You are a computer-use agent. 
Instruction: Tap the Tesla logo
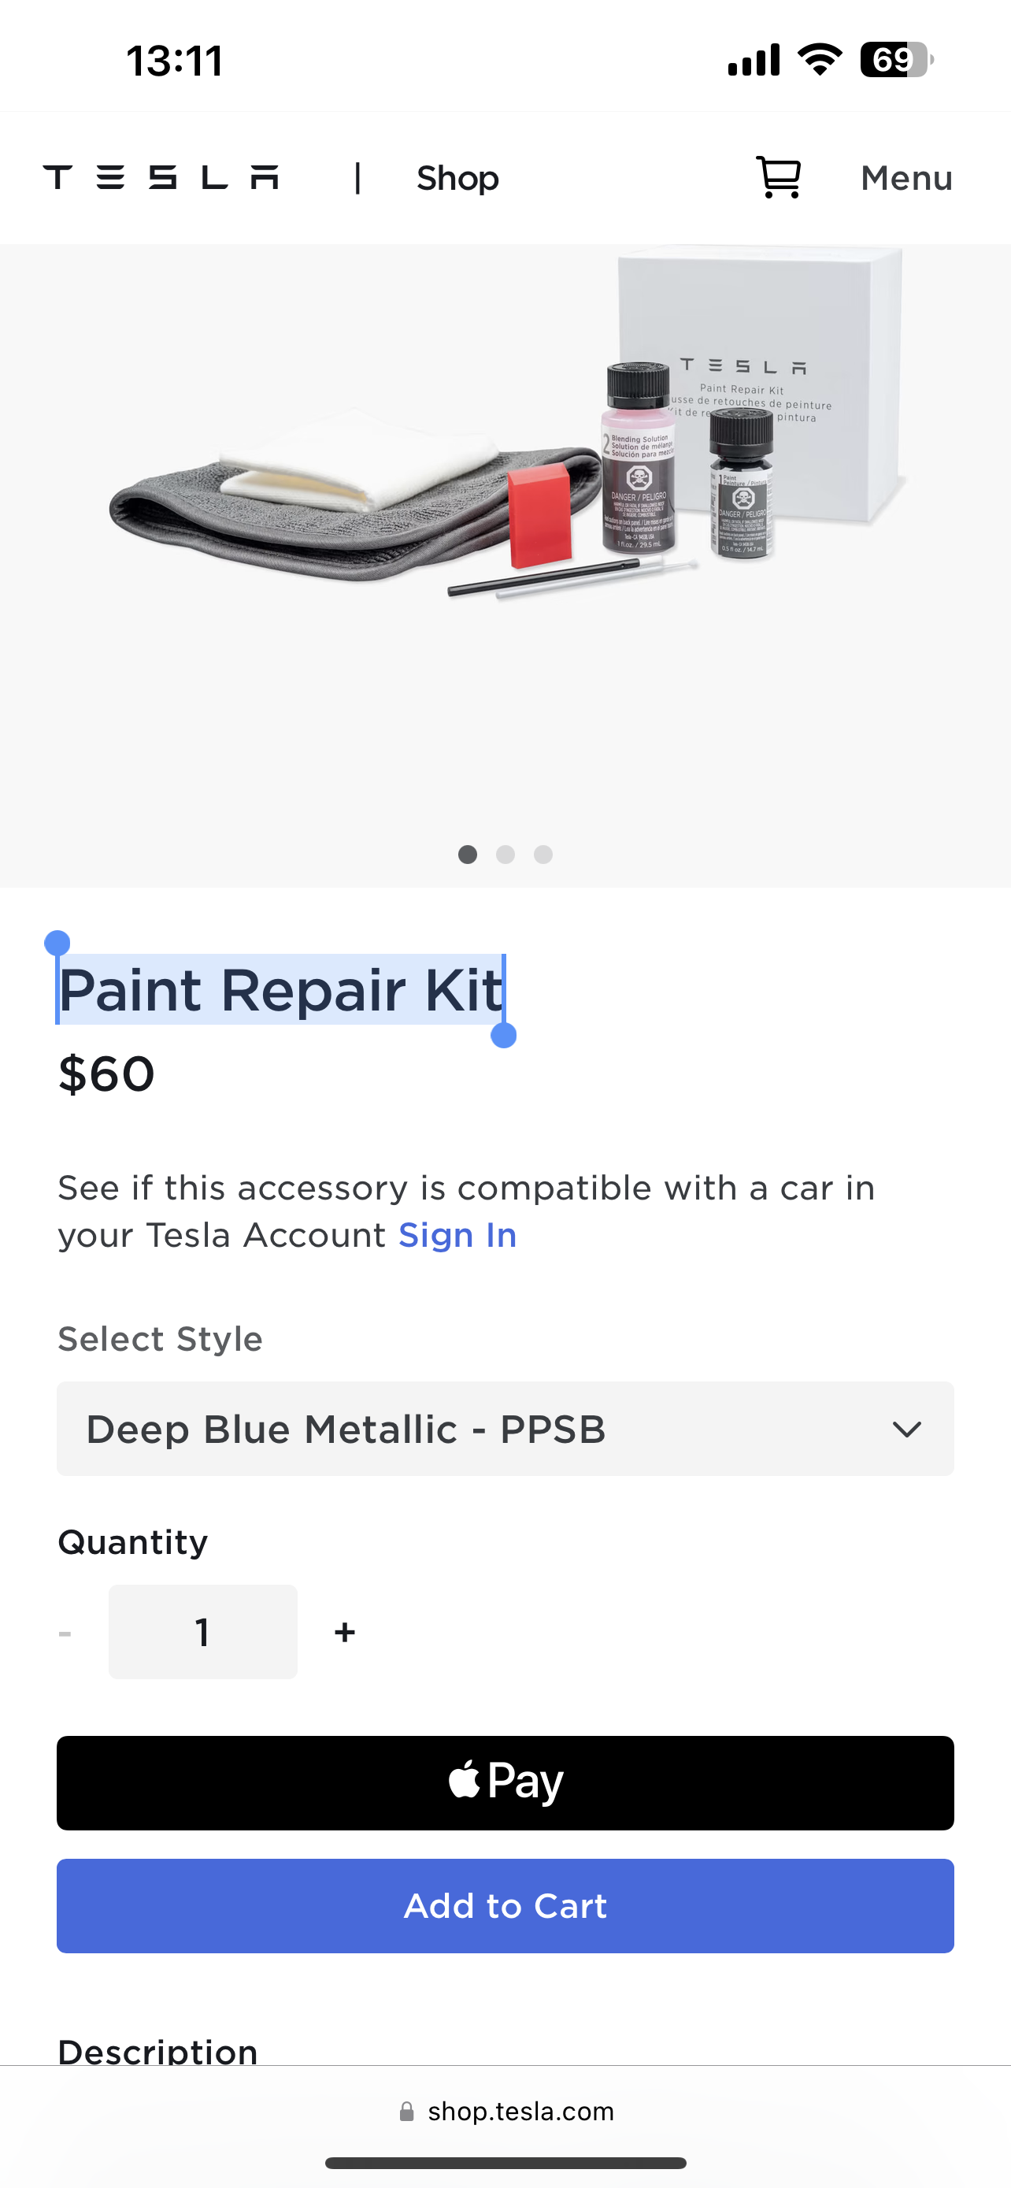(161, 177)
